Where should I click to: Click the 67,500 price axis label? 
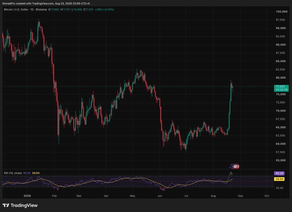[x=280, y=119]
